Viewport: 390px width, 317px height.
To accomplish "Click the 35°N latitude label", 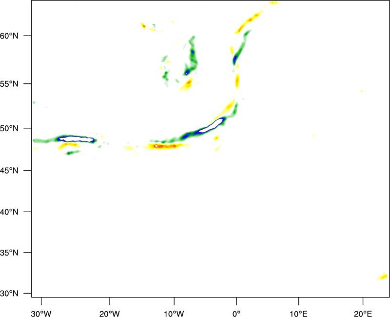I will (9, 253).
